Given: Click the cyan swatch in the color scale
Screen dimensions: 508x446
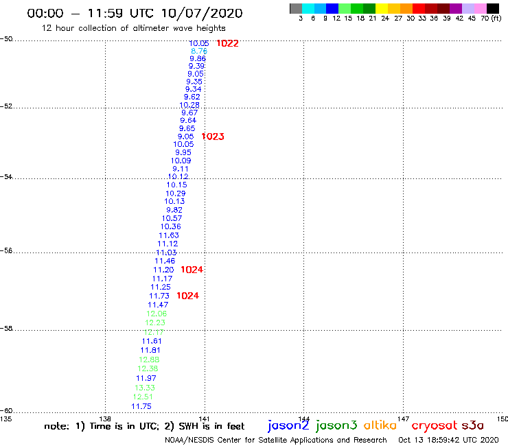Looking at the screenshot, I should click(308, 8).
